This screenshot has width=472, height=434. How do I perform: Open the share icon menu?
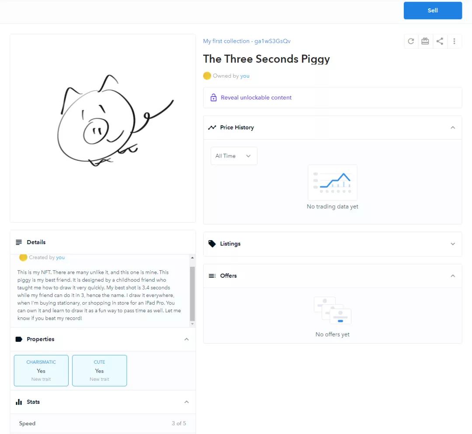[x=440, y=41]
